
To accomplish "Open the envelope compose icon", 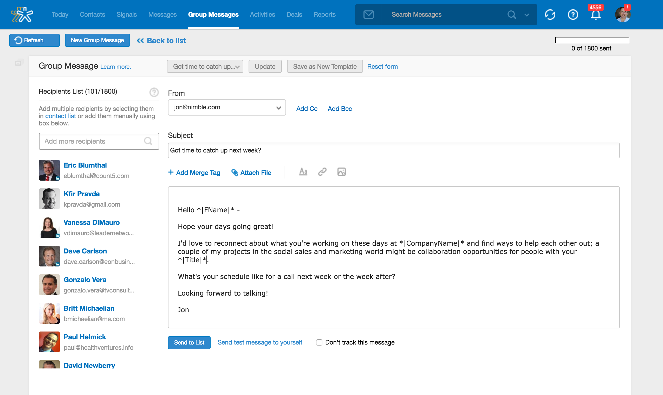I will pyautogui.click(x=368, y=15).
